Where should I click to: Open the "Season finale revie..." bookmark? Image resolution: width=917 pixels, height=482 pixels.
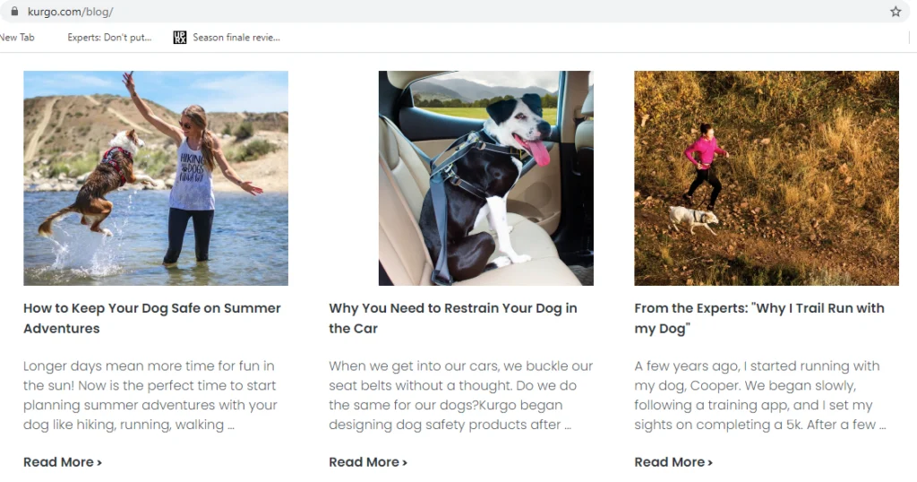(x=236, y=38)
